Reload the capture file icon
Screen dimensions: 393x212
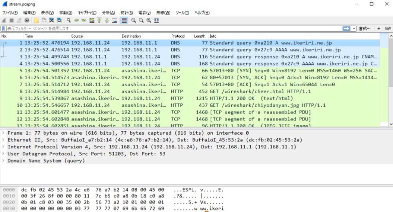[x=59, y=20]
